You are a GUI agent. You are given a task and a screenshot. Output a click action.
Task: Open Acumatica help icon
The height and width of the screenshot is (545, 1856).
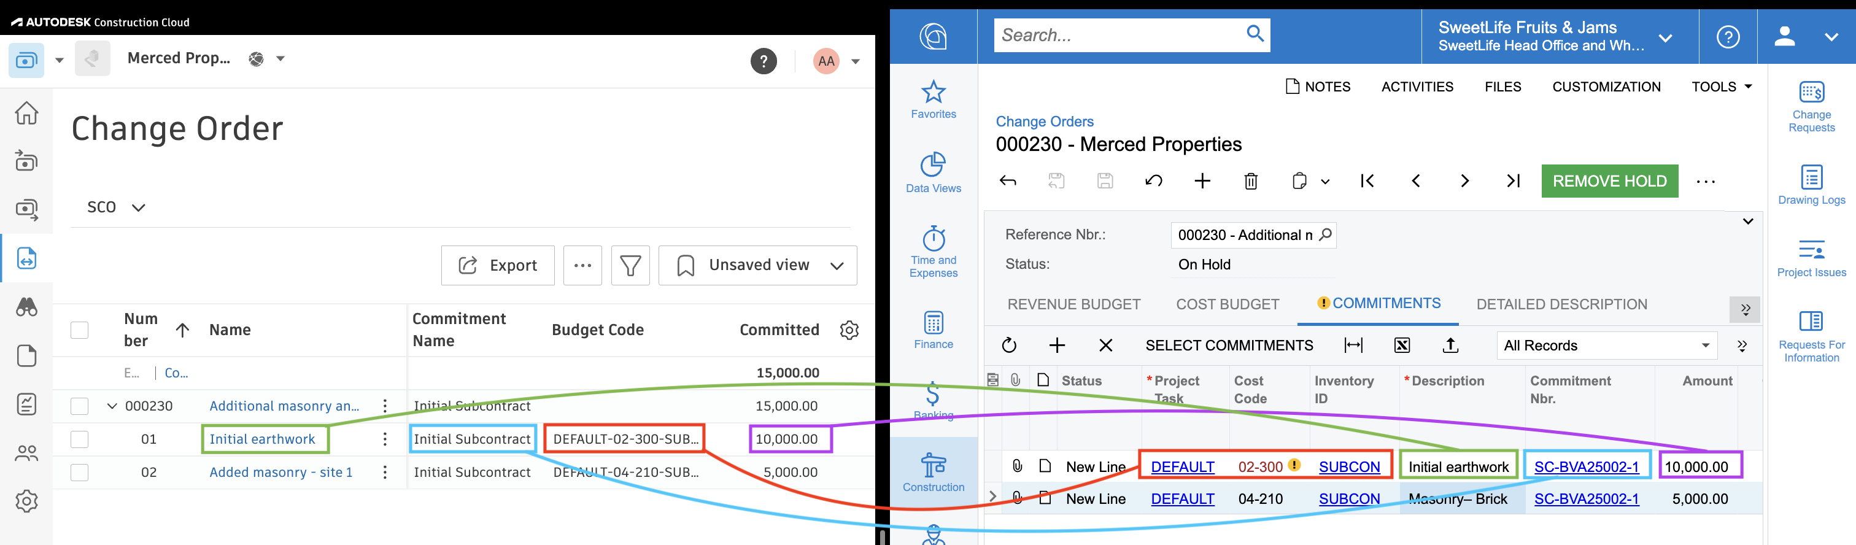coord(1728,36)
